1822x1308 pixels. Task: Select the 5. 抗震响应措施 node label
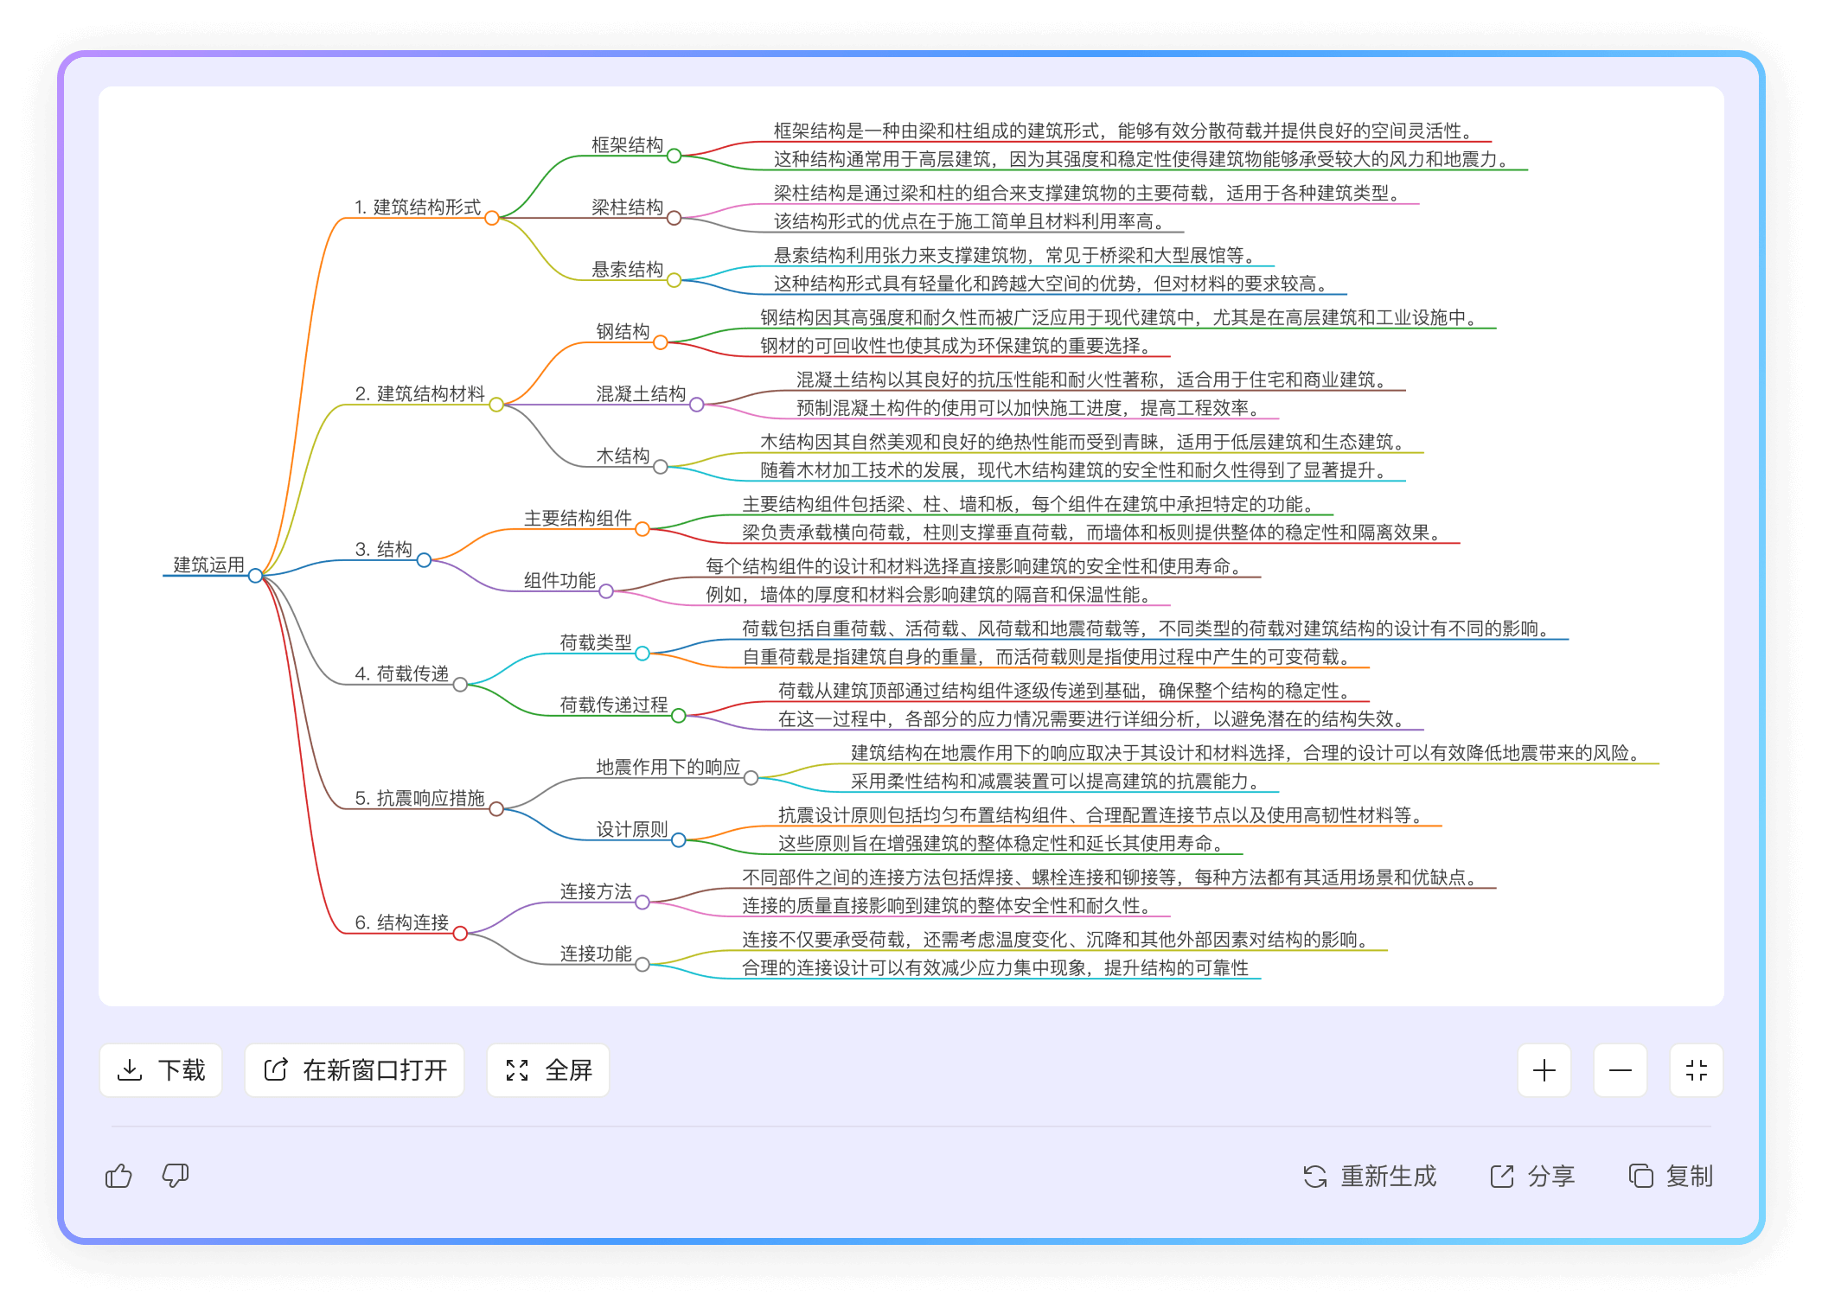[420, 798]
